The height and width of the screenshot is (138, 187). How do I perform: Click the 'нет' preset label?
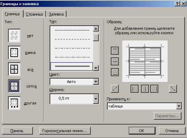30,36
